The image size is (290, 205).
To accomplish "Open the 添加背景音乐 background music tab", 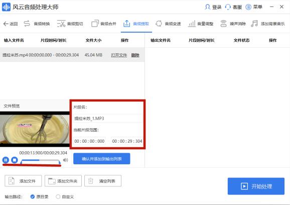I will click(x=268, y=24).
